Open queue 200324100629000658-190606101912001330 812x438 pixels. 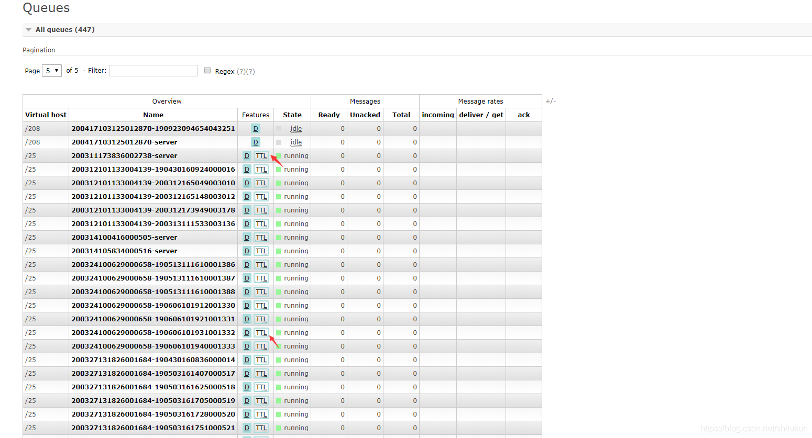[153, 306]
